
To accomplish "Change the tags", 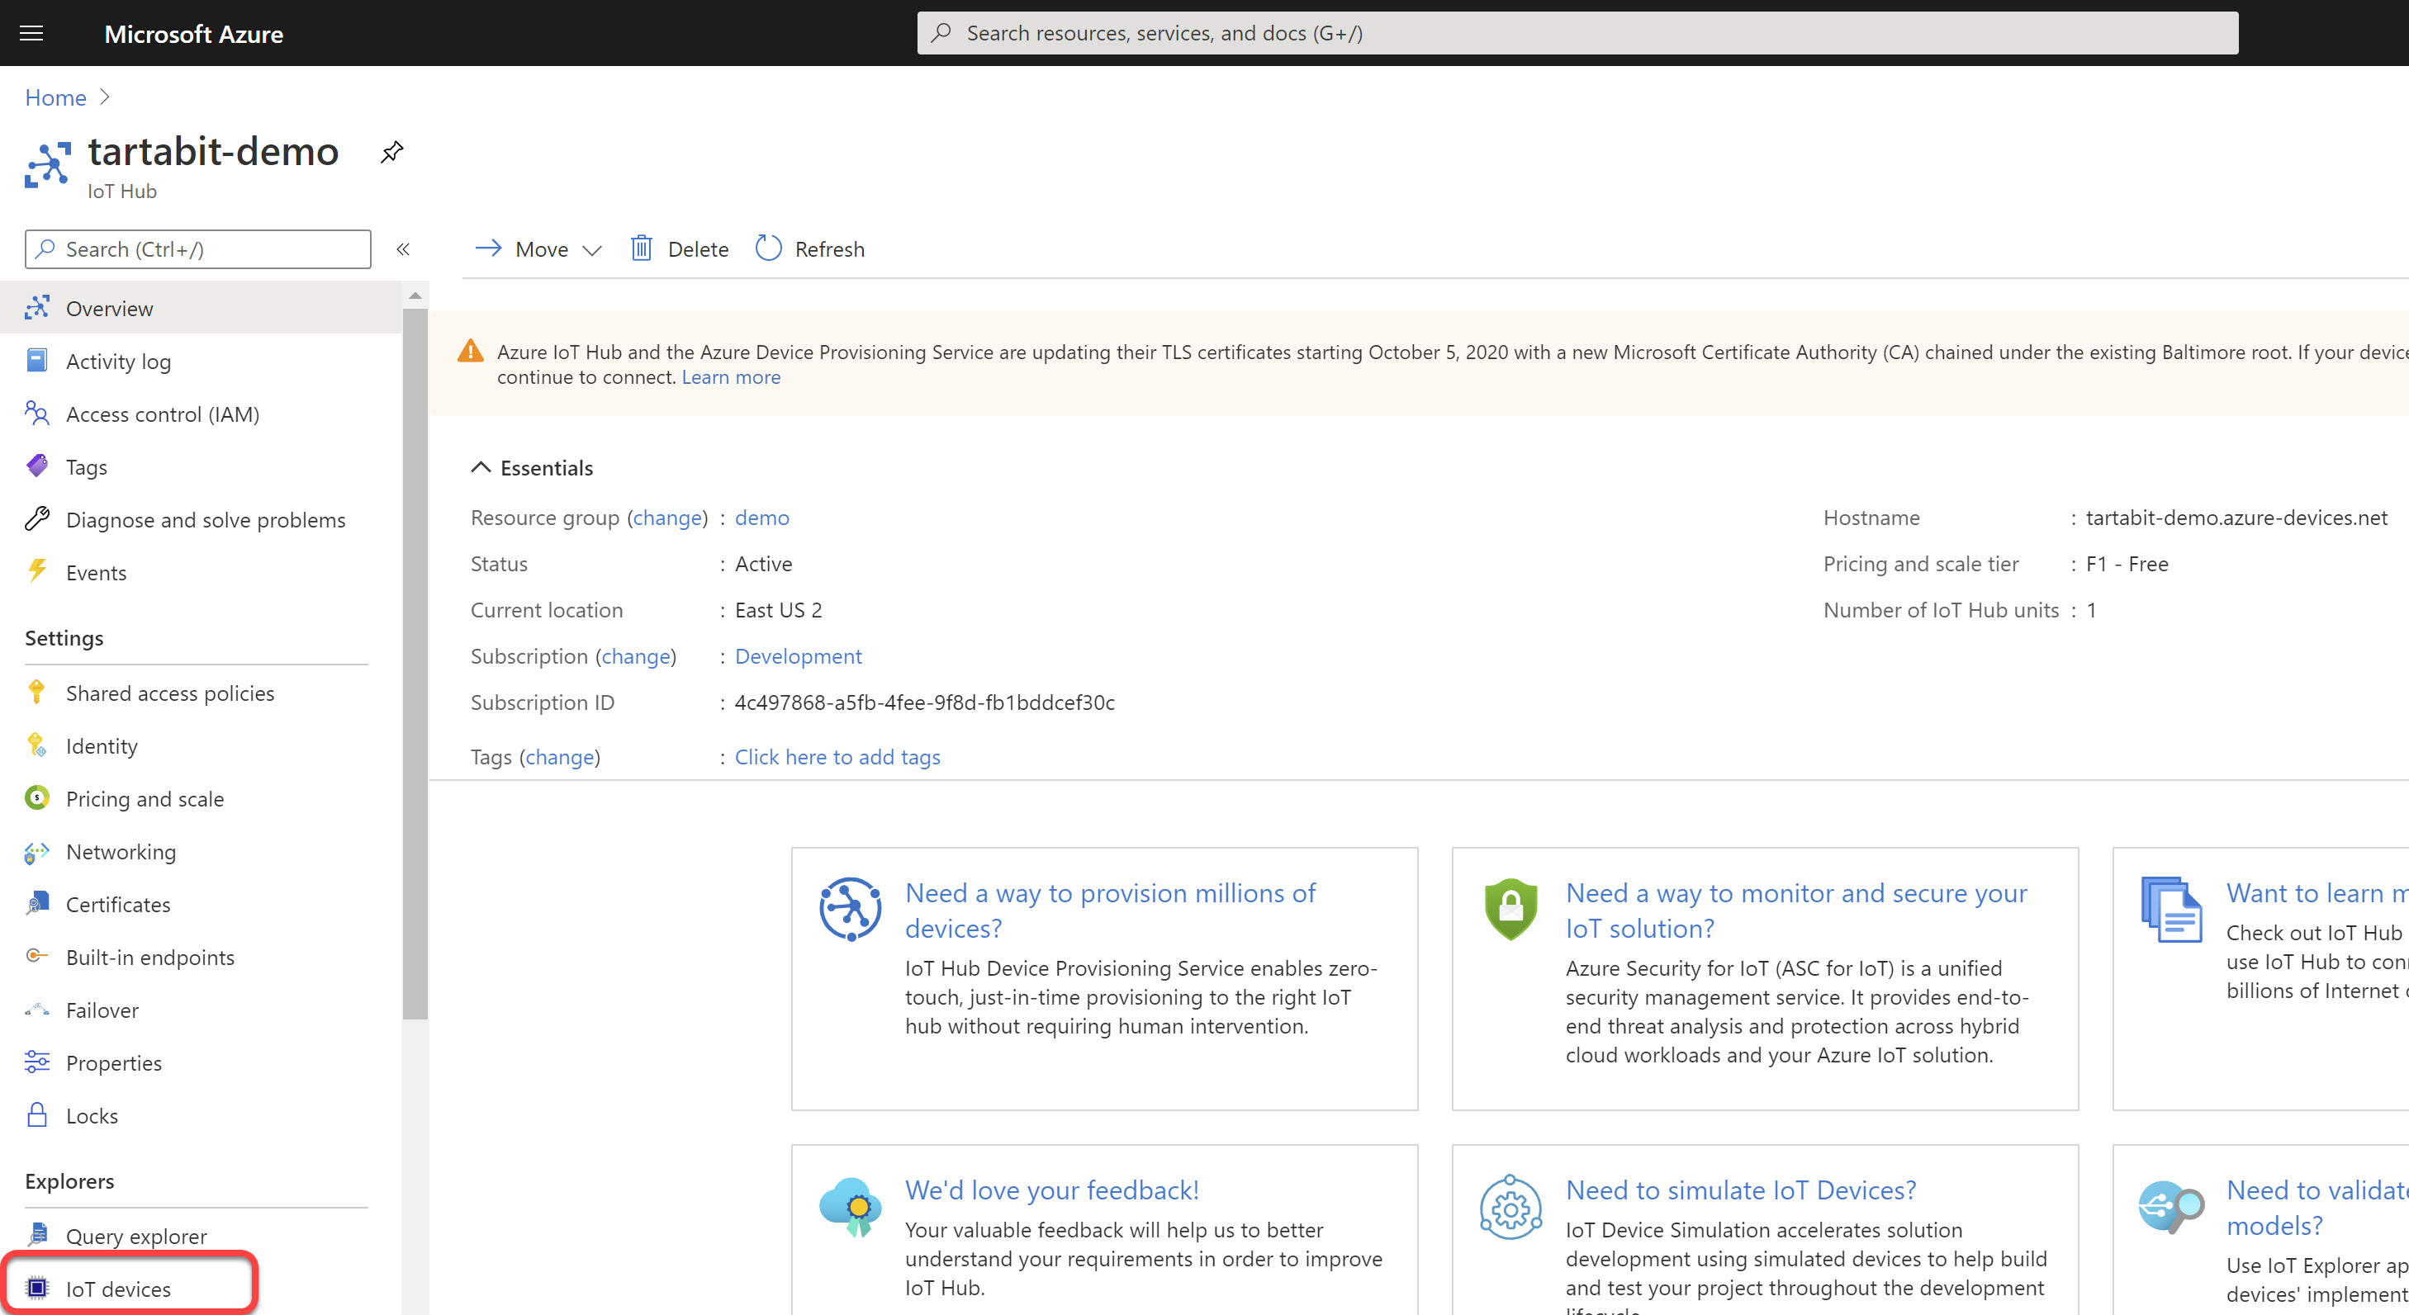I will [x=559, y=757].
